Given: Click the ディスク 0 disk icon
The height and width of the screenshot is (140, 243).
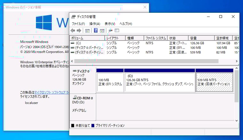Looking at the screenshot, I should 75,71.
